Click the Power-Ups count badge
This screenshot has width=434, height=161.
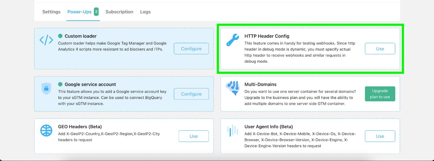click(96, 12)
